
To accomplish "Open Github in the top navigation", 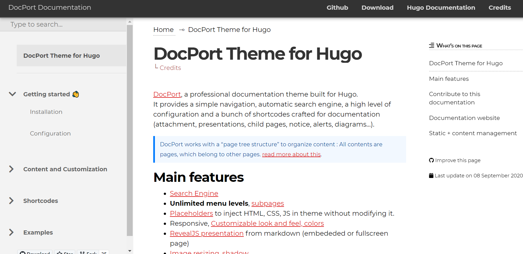I will (x=337, y=8).
